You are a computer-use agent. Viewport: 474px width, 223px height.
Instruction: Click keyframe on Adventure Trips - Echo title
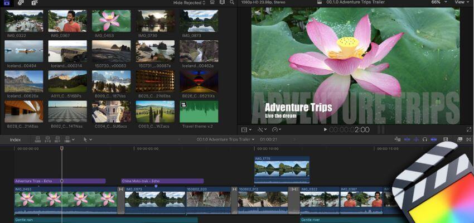62,181
